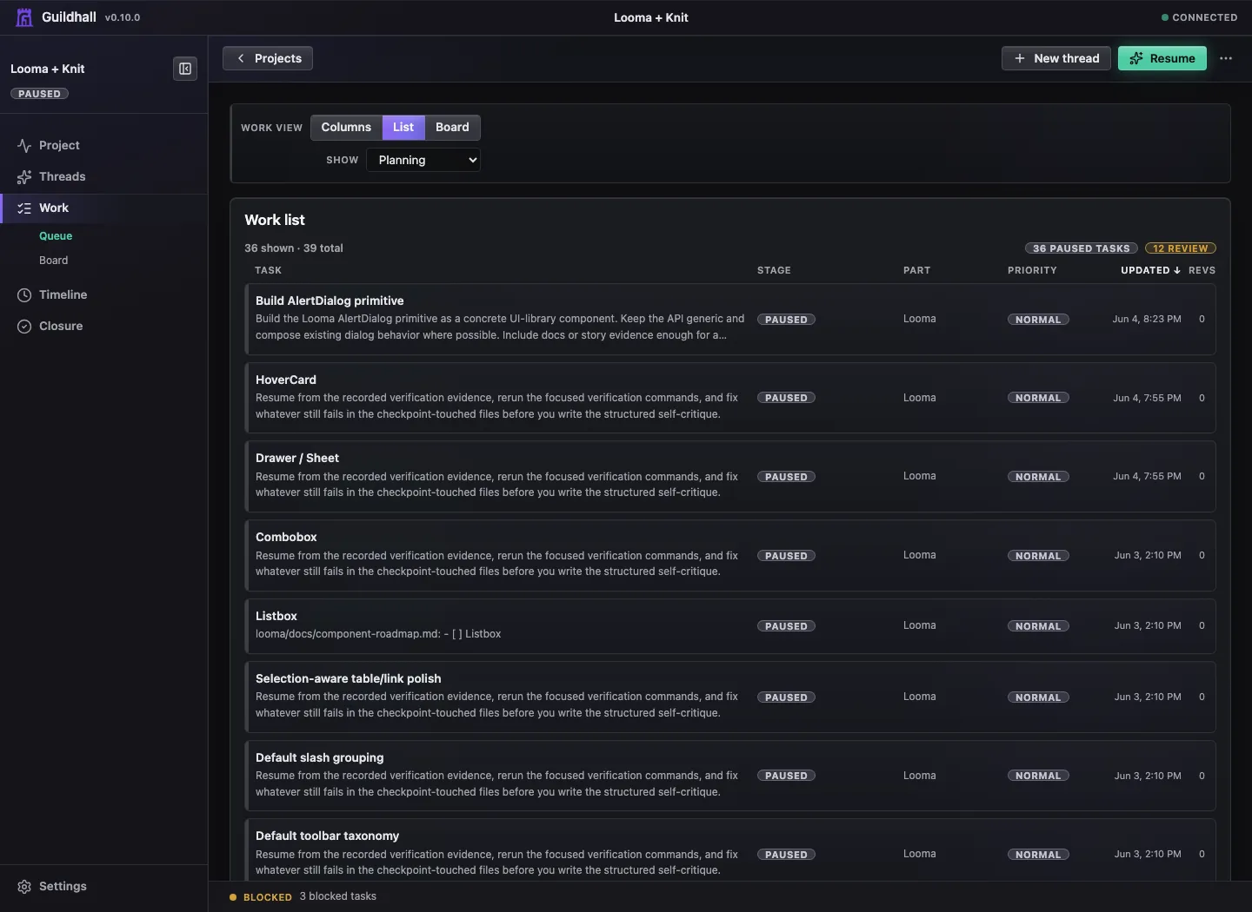Click the Guildhall castle logo icon
Viewport: 1252px width, 912px height.
point(24,17)
